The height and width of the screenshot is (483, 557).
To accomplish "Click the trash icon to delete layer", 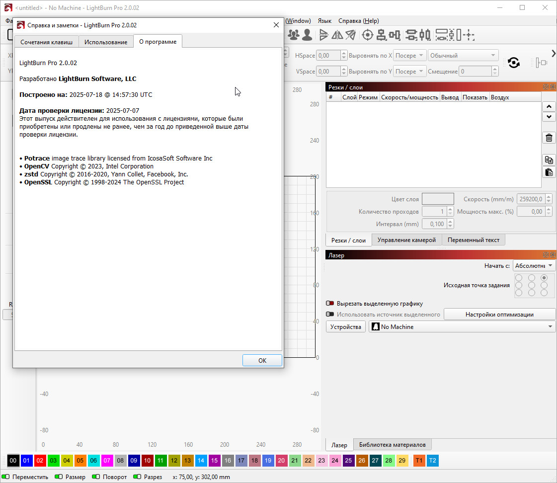I will point(549,138).
